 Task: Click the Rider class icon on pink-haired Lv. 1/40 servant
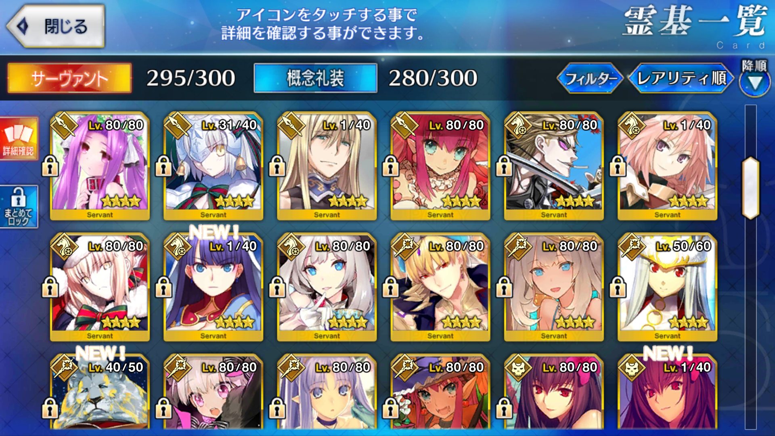coord(631,126)
